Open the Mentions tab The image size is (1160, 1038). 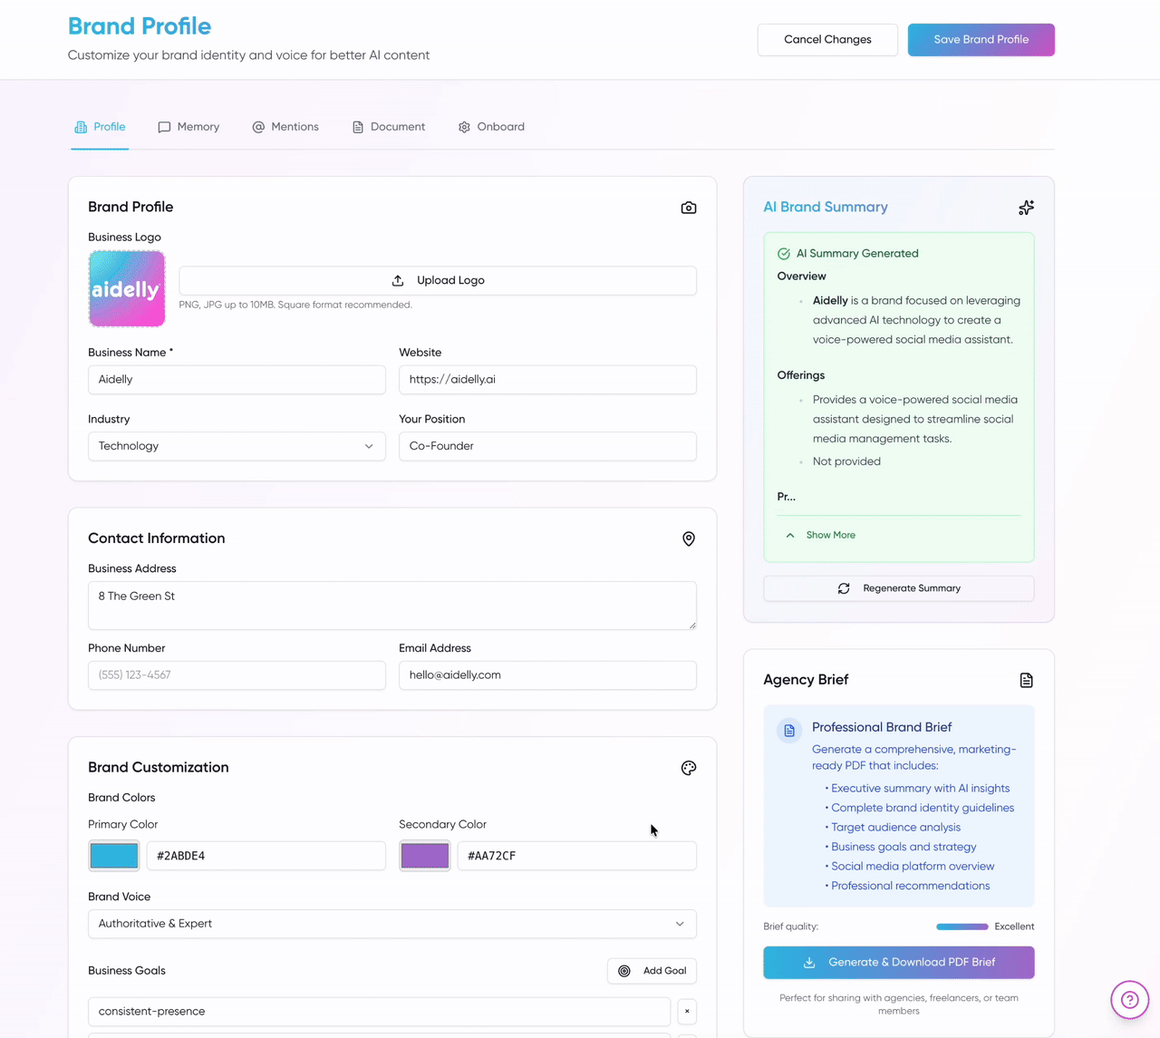coord(285,127)
